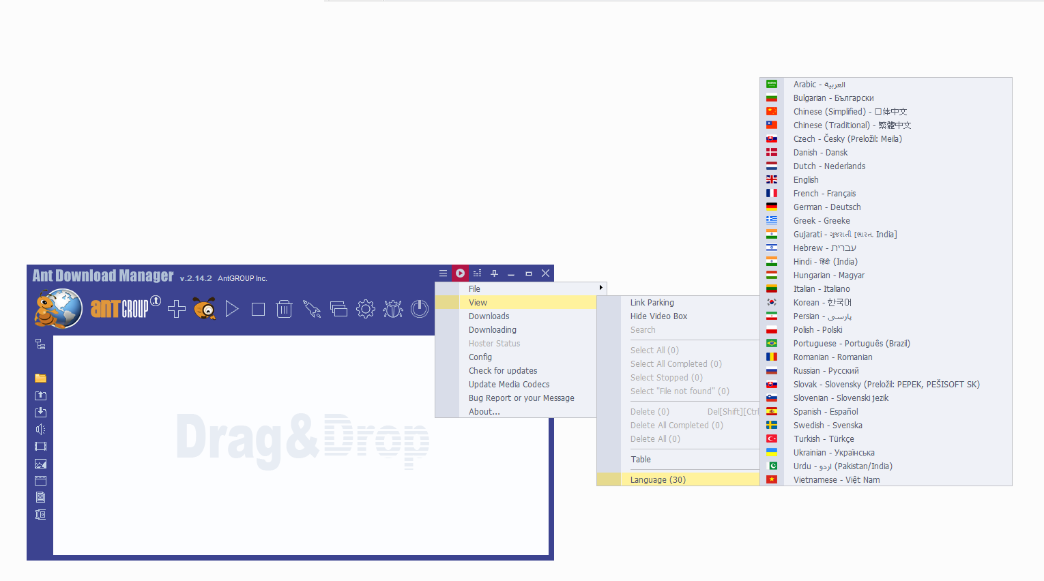Click the bug report beetle icon
This screenshot has height=581, width=1044.
tap(393, 309)
